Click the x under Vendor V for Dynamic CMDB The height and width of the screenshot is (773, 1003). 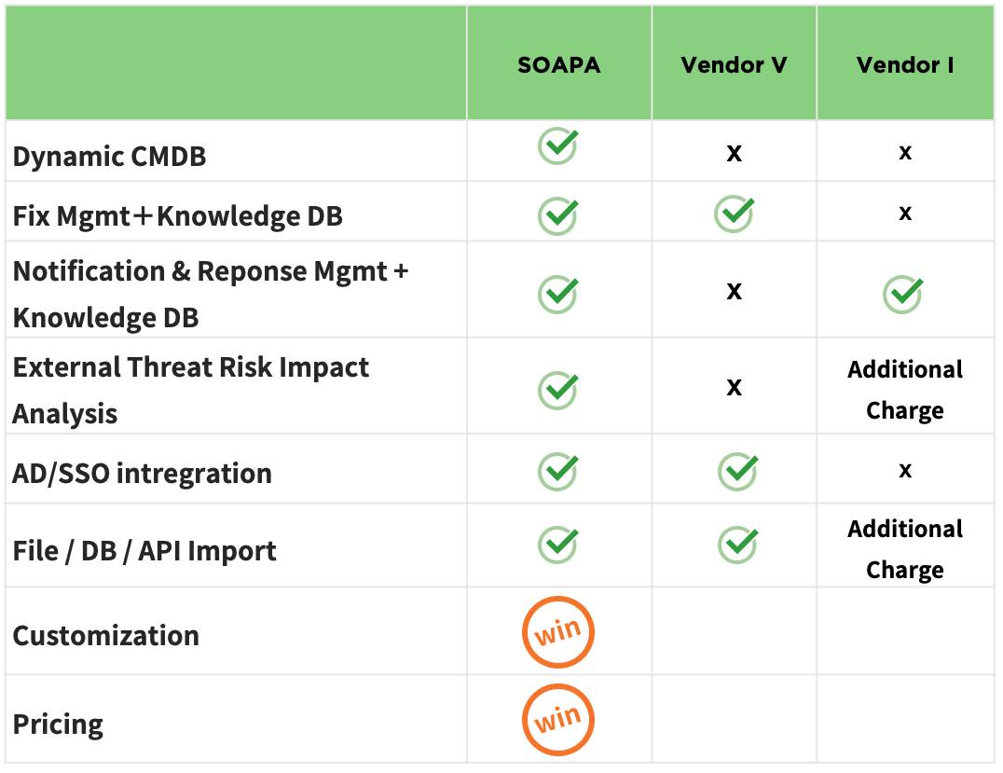point(735,153)
